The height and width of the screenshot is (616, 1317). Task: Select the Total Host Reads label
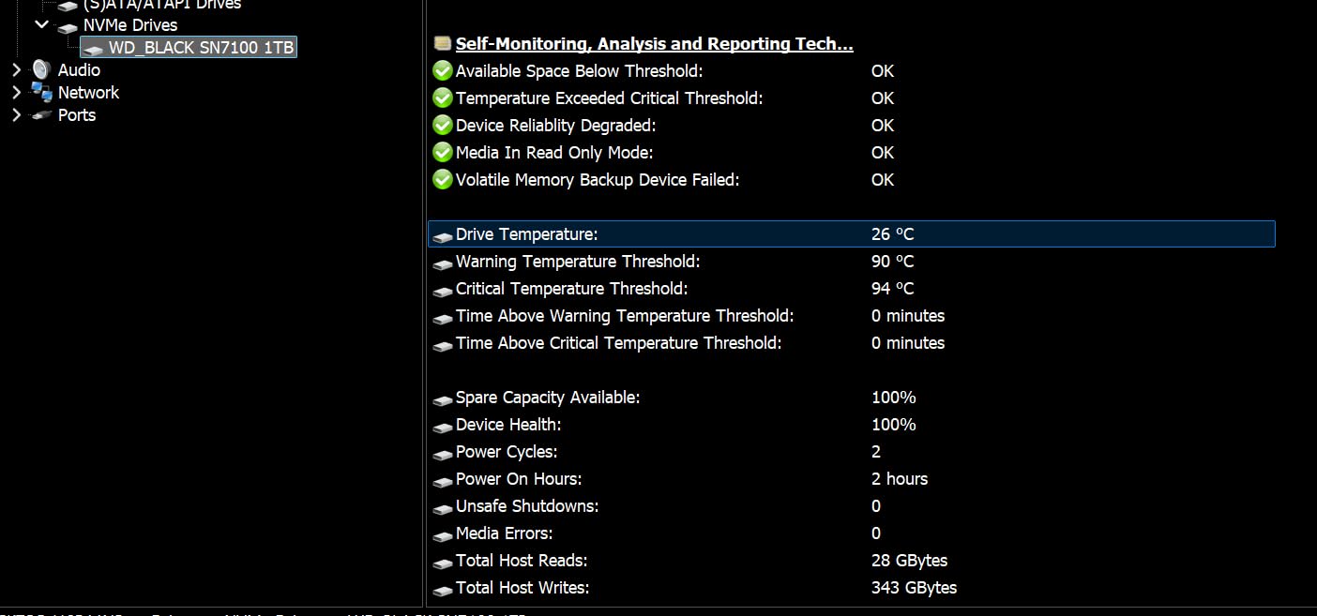pos(522,561)
